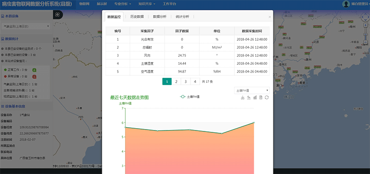
Task: Expand the 知识共享 menu
Action: coord(147,4)
